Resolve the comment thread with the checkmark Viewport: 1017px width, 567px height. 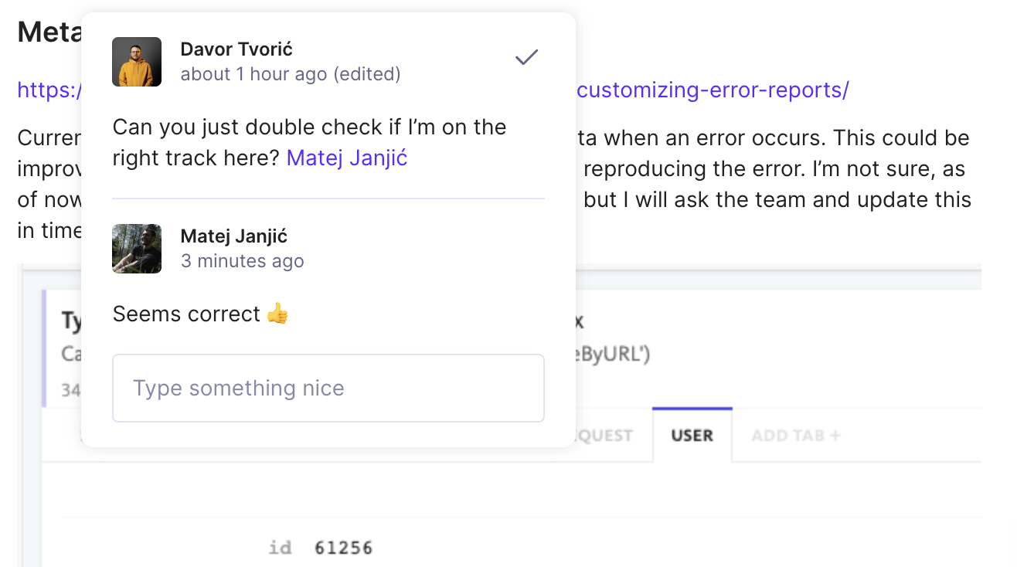526,57
